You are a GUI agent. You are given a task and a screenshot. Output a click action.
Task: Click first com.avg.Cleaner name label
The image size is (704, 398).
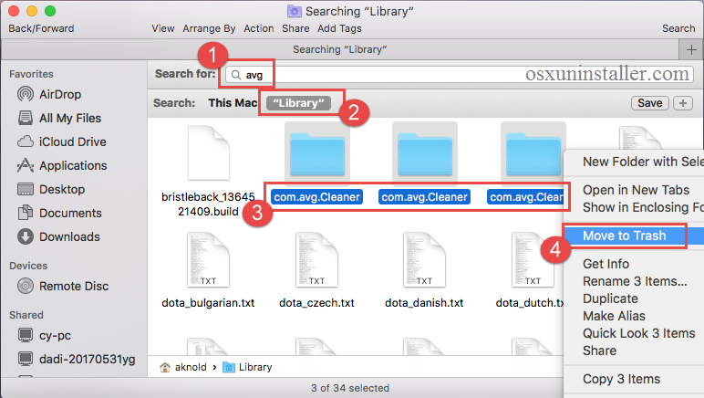[317, 197]
